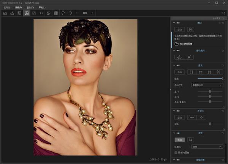Toggle the 透视 panel enable switch
The width and height of the screenshot is (228, 164).
coord(179,65)
